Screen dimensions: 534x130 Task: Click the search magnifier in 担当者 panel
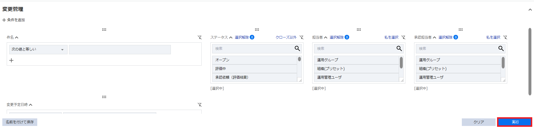399,48
